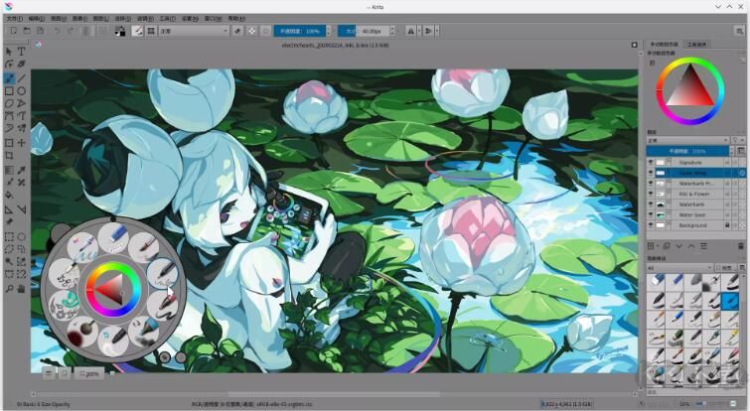Expand the add-layer arrow menu
The width and height of the screenshot is (750, 411).
tap(658, 246)
